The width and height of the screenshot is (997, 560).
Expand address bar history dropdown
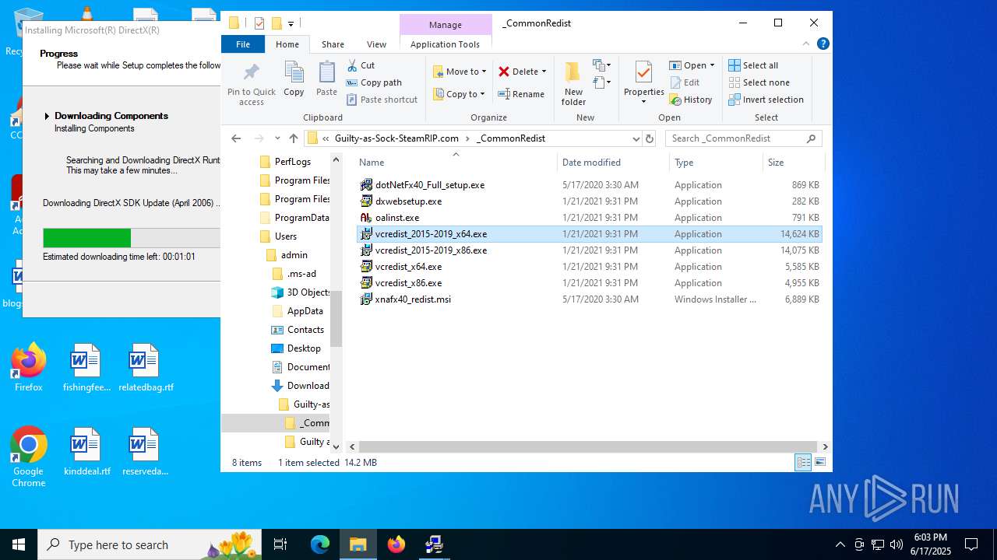636,138
